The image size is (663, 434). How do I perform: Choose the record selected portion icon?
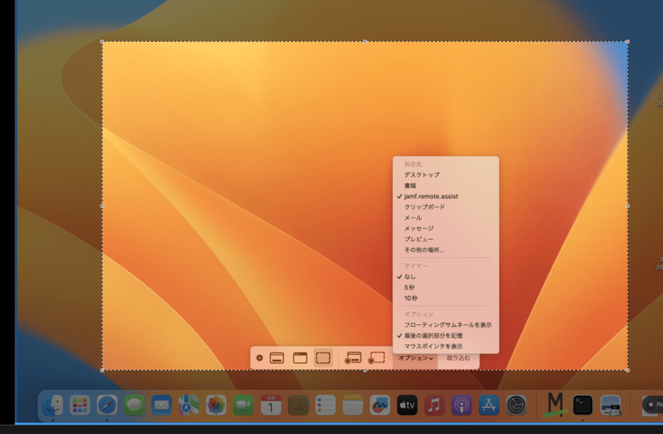pyautogui.click(x=376, y=358)
